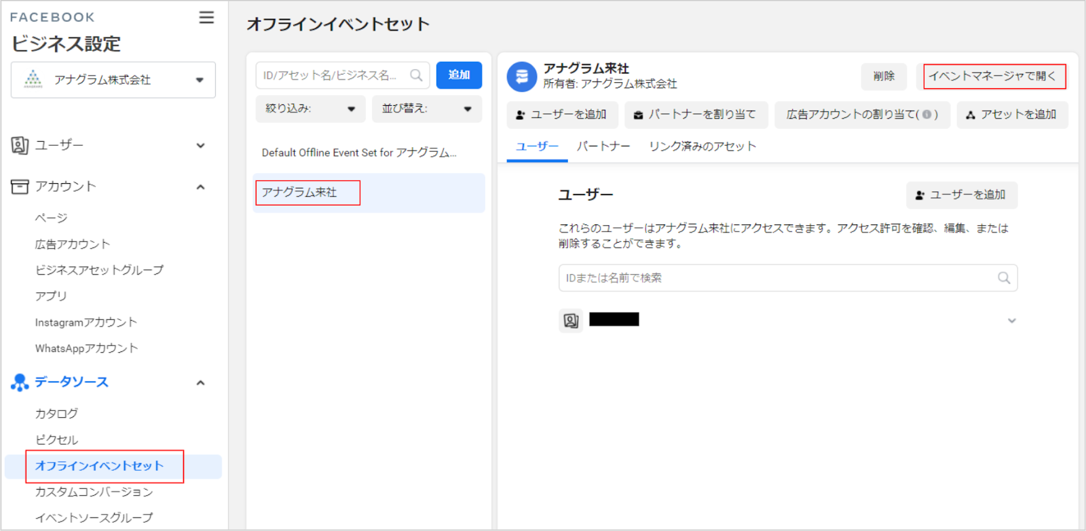Click the hamburger menu icon
The width and height of the screenshot is (1086, 531).
[x=206, y=18]
